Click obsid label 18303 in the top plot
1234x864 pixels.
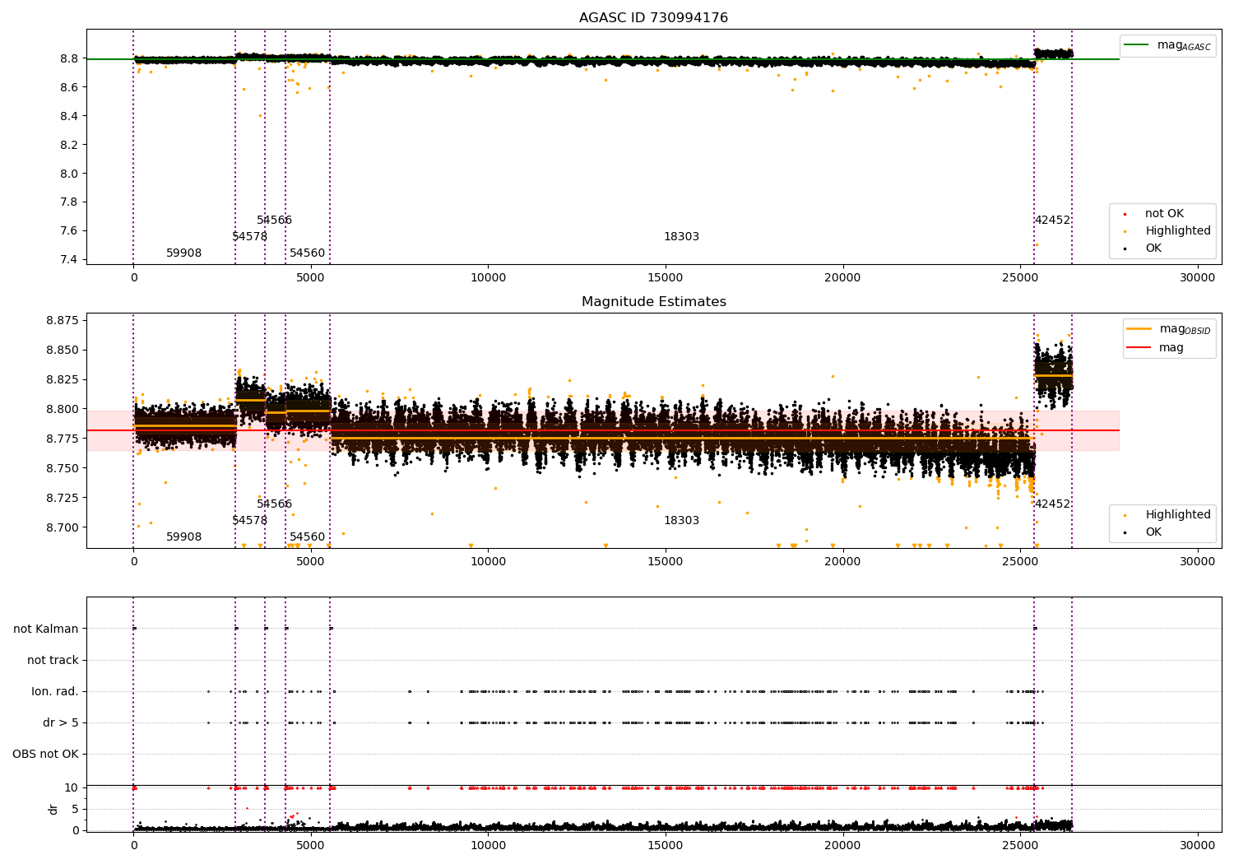click(681, 237)
